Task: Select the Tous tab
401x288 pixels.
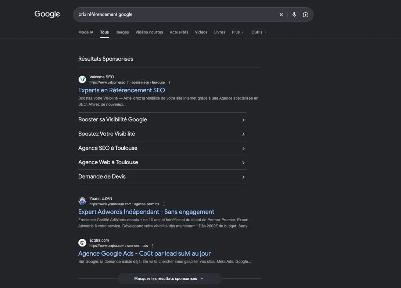Action: (104, 32)
